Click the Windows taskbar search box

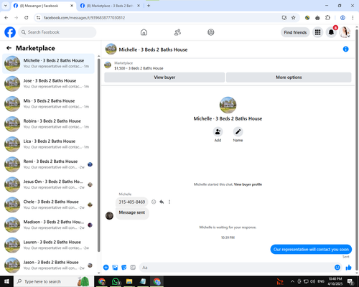click(x=53, y=281)
